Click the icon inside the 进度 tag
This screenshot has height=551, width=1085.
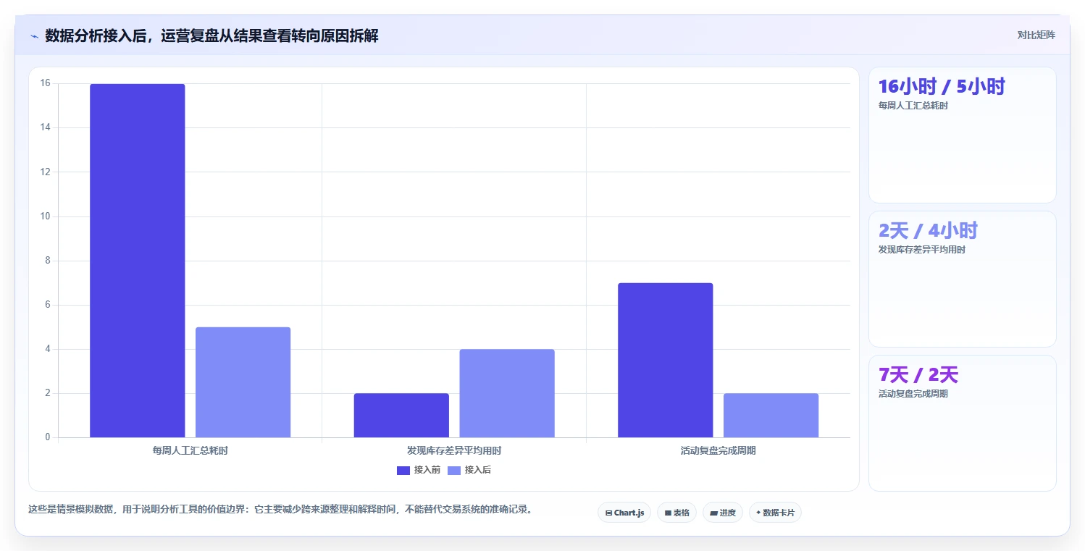point(713,513)
